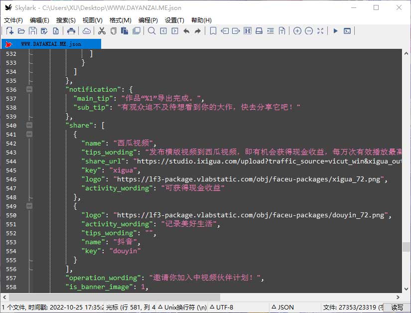
Task: Click the indent lines icon
Action: (271, 31)
